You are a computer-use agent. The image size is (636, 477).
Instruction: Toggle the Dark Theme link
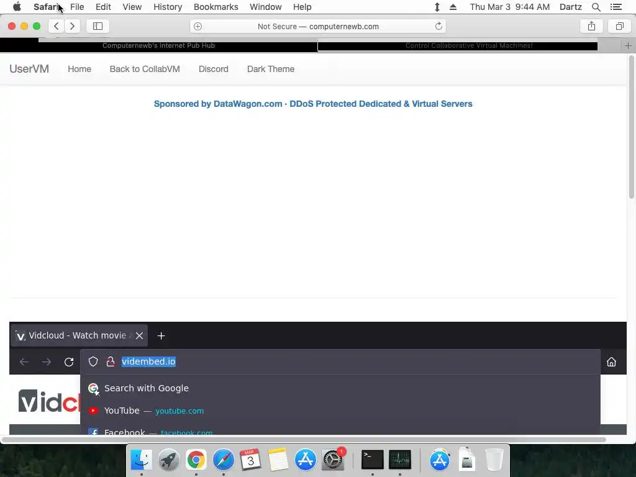coord(271,69)
